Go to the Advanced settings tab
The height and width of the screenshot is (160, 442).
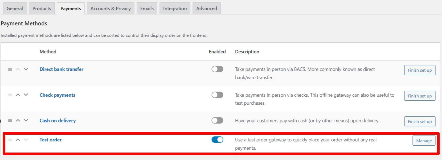206,8
